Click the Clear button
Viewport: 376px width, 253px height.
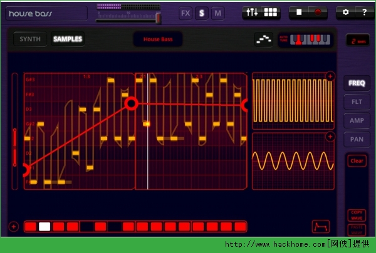click(357, 161)
